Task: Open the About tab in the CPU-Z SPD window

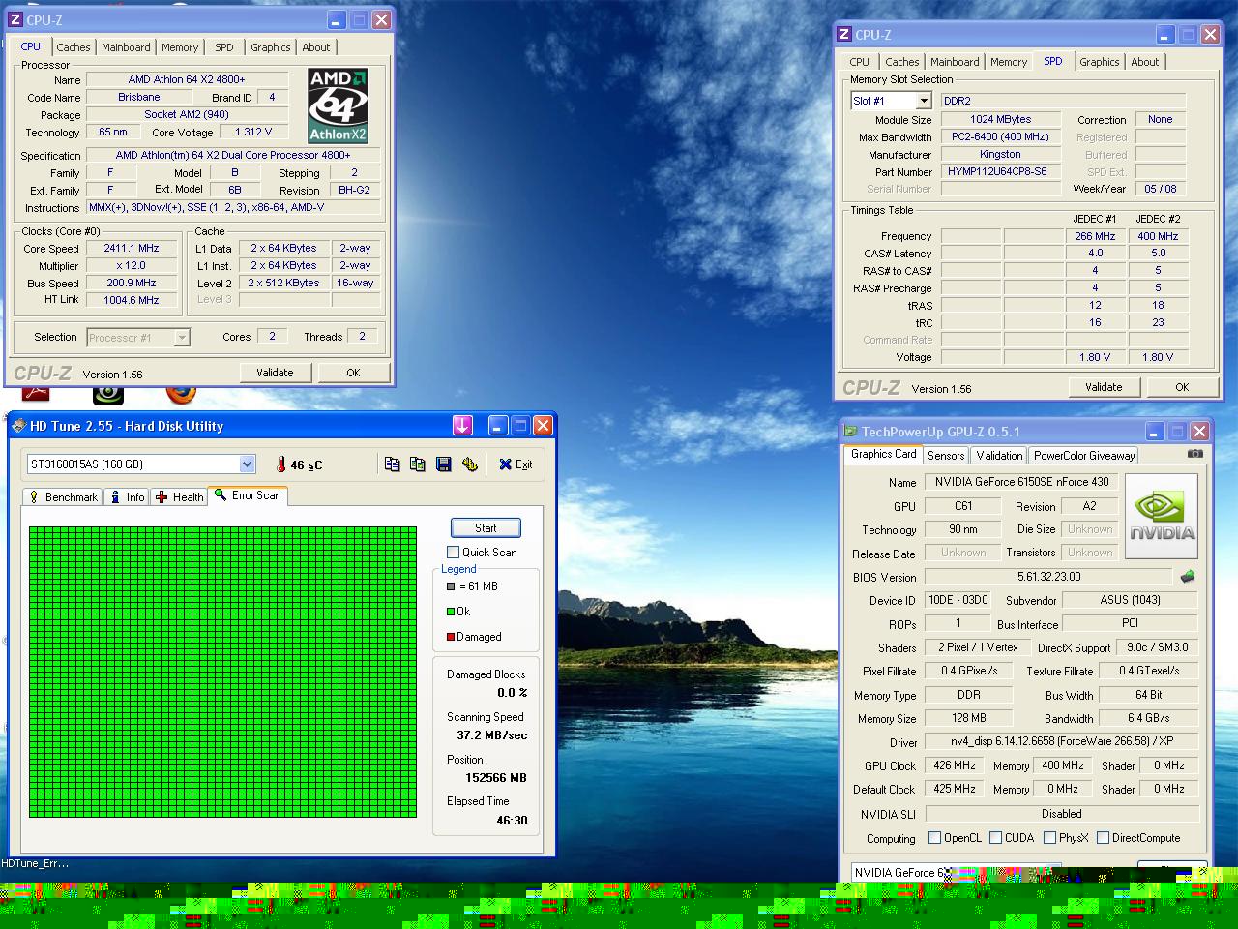Action: 1145,62
